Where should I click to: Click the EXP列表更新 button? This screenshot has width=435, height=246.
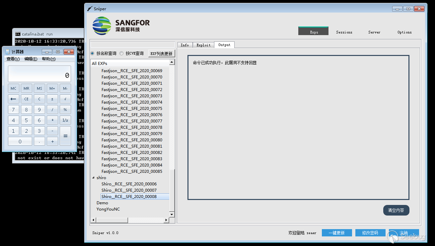click(x=162, y=53)
